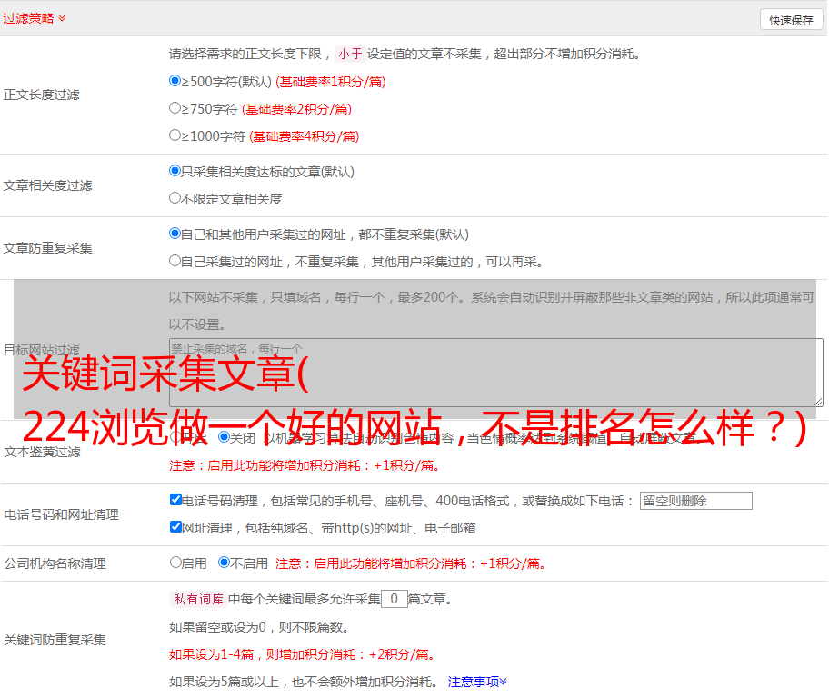Collapse the 过滤策略 section chevron
Image resolution: width=829 pixels, height=698 pixels.
click(62, 18)
